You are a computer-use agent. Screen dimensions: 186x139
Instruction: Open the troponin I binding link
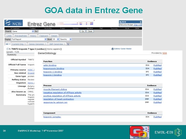[x=52, y=75]
